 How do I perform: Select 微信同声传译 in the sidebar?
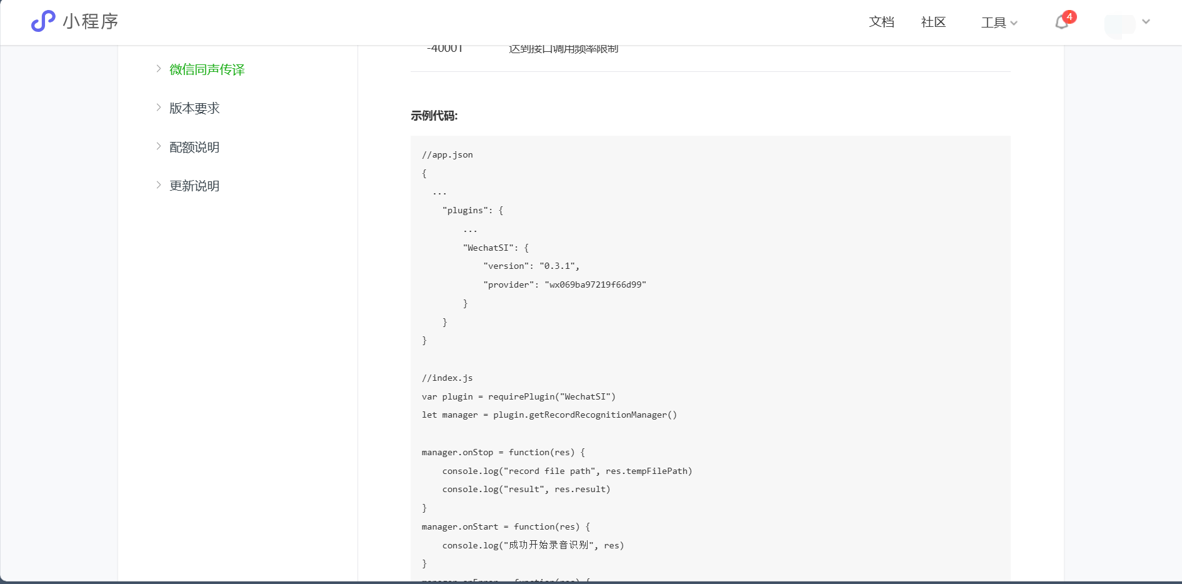click(x=207, y=69)
